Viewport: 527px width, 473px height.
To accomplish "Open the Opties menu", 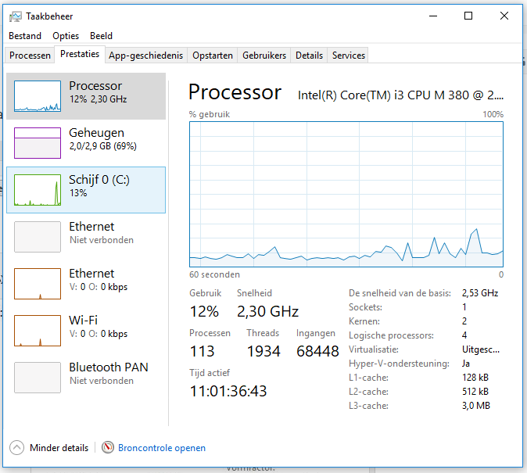I will 66,36.
